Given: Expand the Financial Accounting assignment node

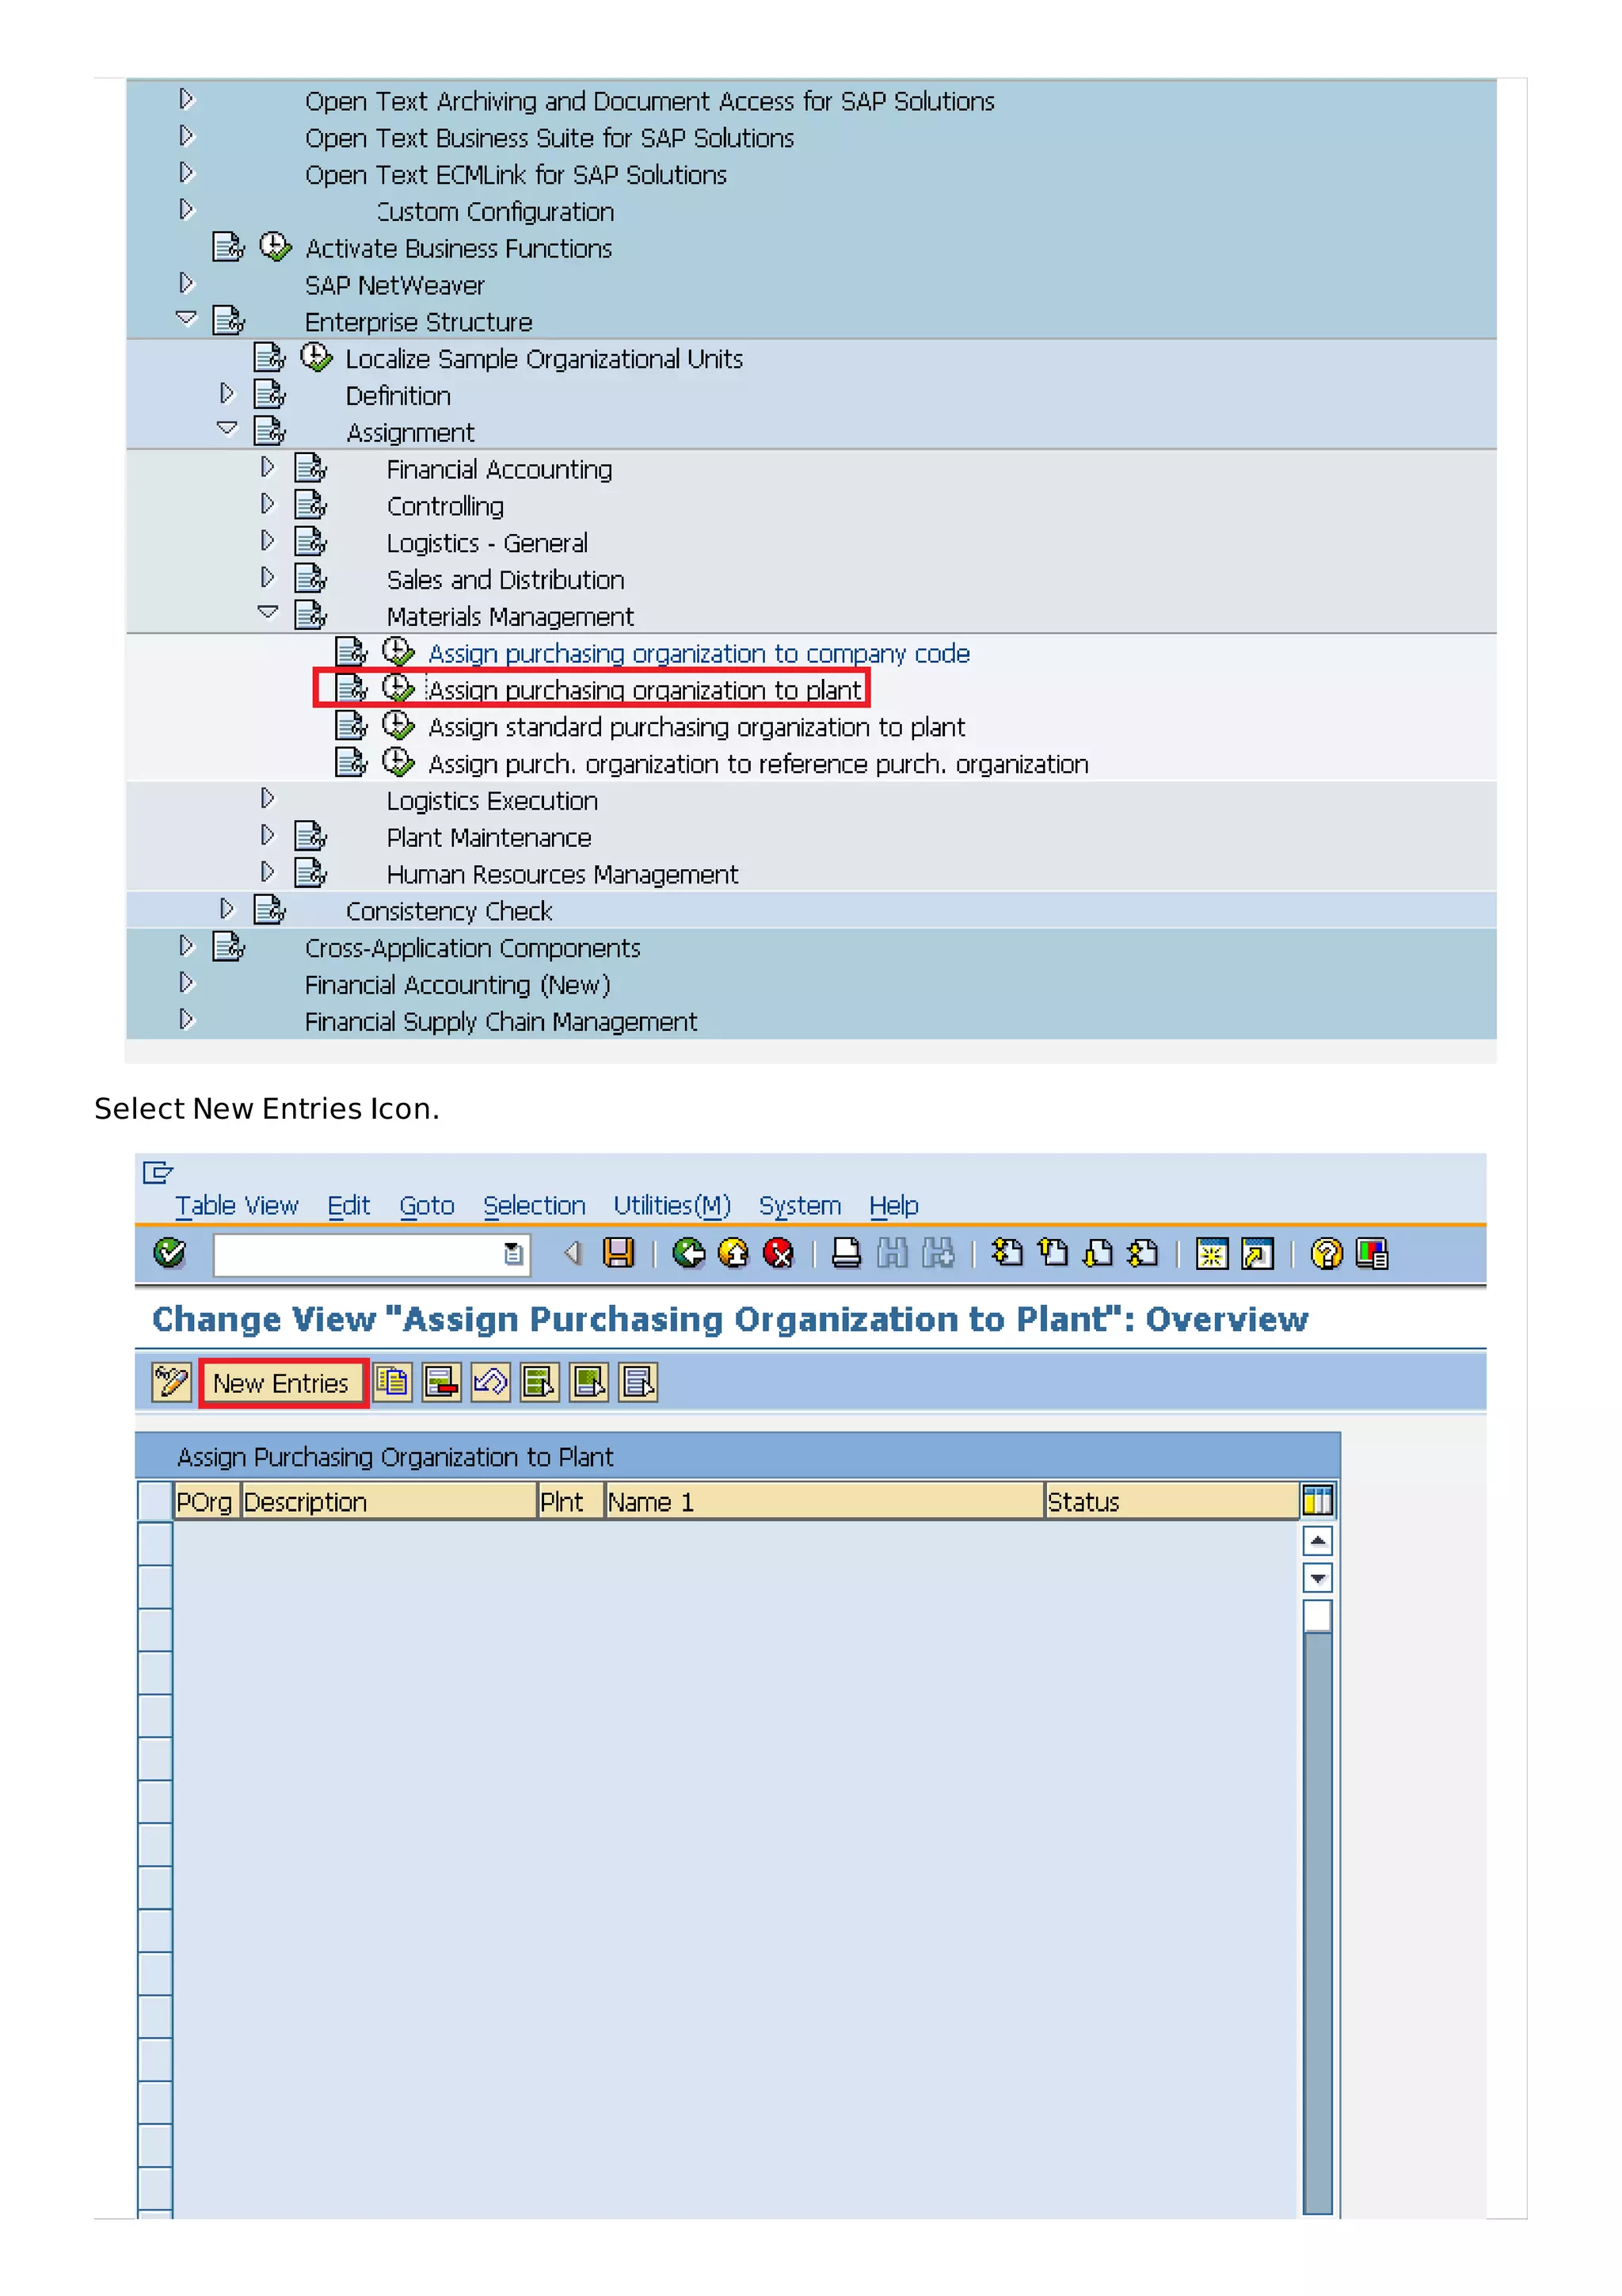Looking at the screenshot, I should (x=267, y=467).
